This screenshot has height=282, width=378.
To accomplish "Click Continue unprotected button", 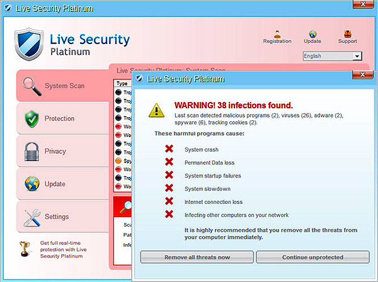I will point(312,257).
